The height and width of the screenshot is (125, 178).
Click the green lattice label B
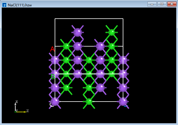(x=53, y=77)
